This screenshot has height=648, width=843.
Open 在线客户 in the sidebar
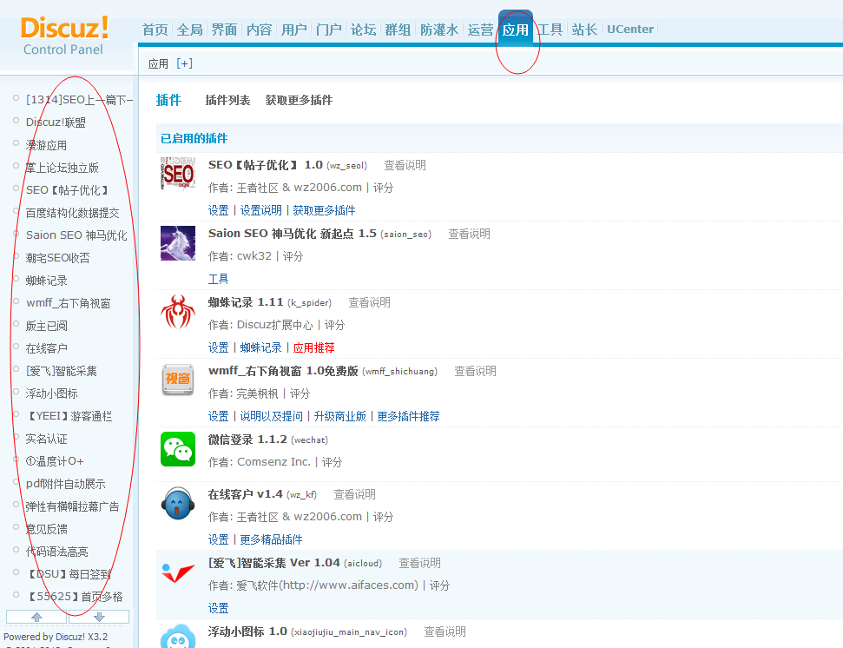click(46, 348)
